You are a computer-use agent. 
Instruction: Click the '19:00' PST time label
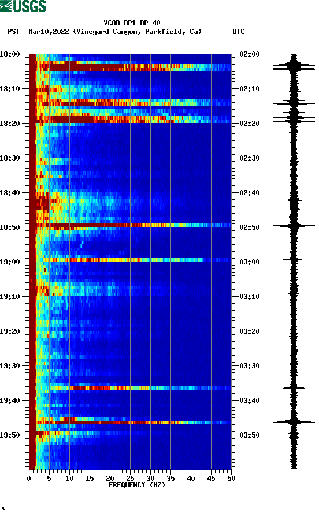click(10, 262)
